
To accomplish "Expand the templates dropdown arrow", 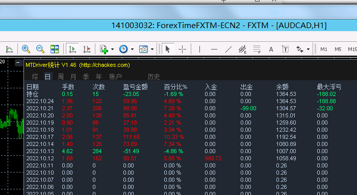I will (152, 49).
